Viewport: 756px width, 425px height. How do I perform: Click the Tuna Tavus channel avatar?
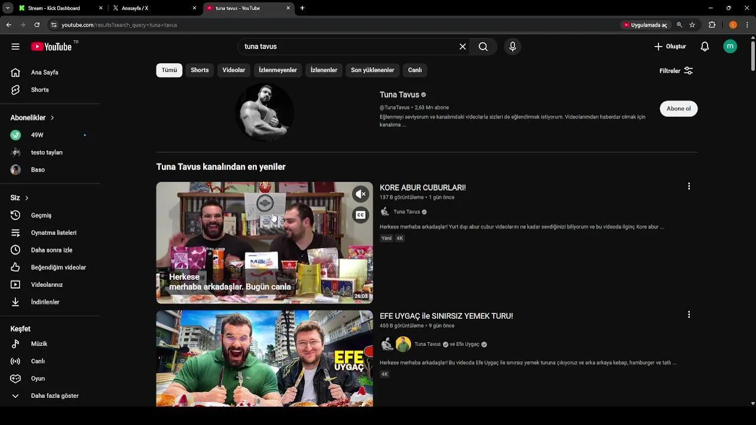265,112
